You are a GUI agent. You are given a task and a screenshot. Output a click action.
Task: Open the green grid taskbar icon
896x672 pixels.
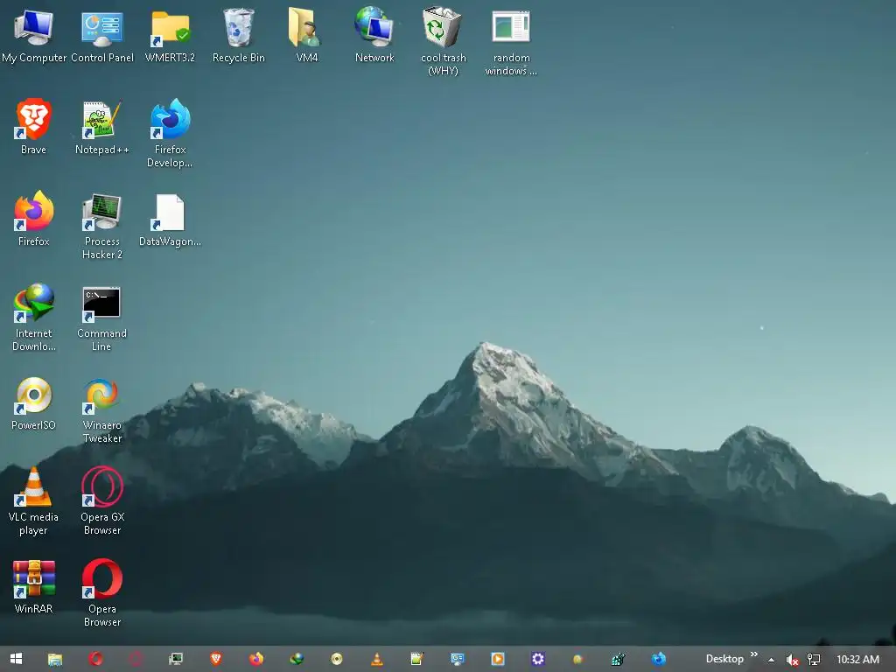click(x=618, y=659)
